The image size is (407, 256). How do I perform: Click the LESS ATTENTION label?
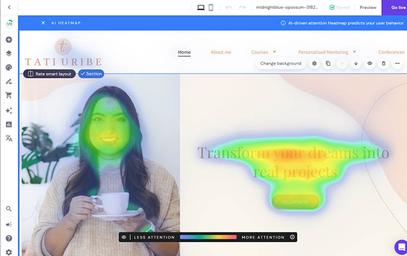(154, 237)
